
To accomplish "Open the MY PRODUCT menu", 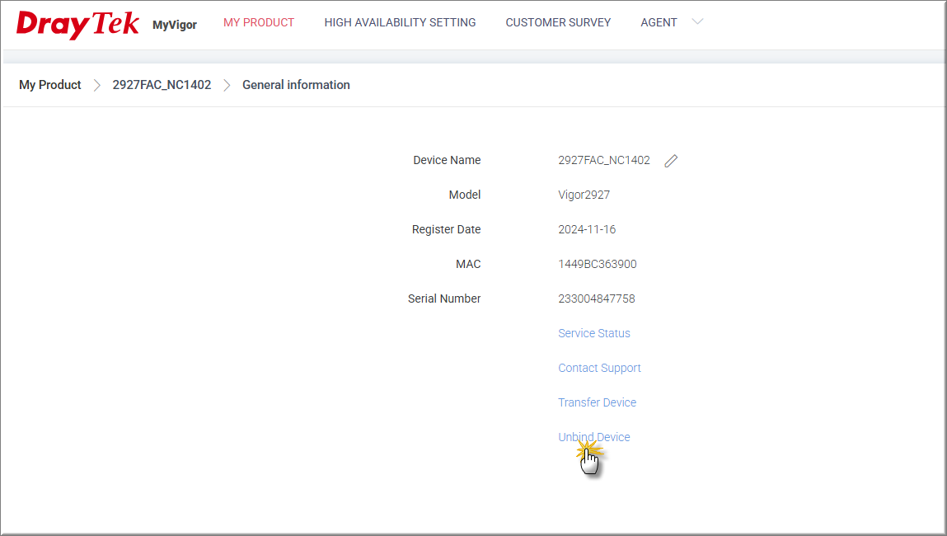I will (x=259, y=22).
